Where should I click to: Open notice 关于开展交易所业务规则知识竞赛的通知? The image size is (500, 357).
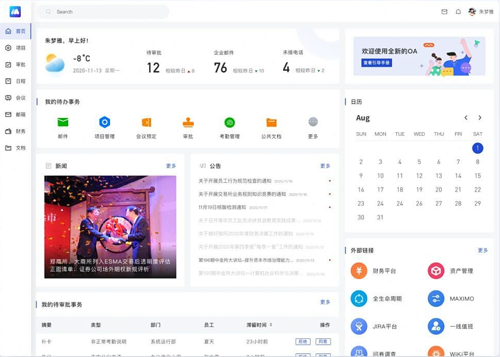pyautogui.click(x=242, y=194)
